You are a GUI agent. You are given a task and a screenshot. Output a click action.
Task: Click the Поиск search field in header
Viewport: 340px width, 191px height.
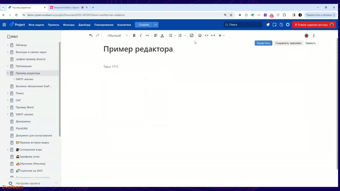pos(242,25)
